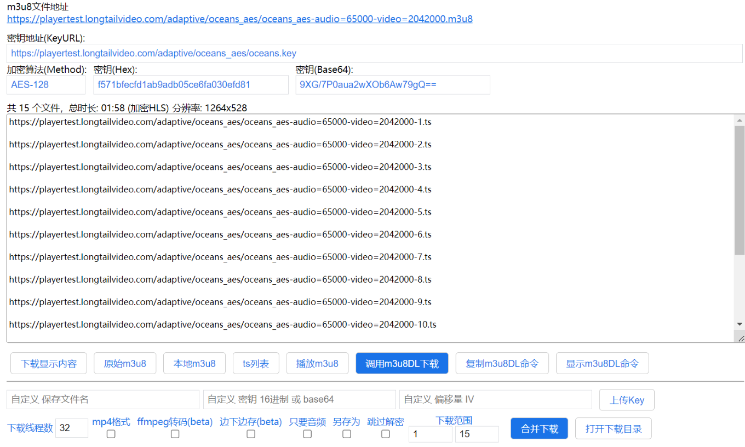This screenshot has width=745, height=447.
Task: Tick the 只要音频 checkbox
Action: click(x=307, y=434)
